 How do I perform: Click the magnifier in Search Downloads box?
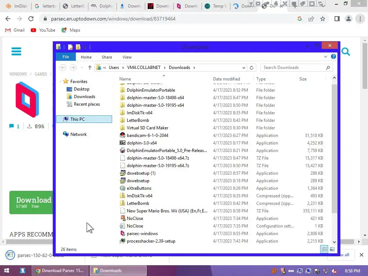(328, 68)
